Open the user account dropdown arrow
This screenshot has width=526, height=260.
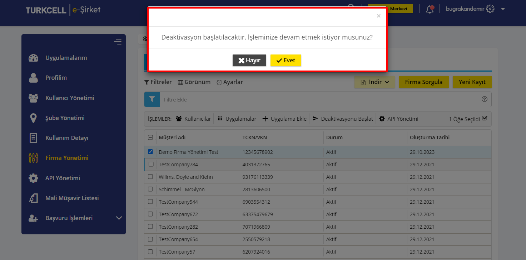[x=503, y=9]
